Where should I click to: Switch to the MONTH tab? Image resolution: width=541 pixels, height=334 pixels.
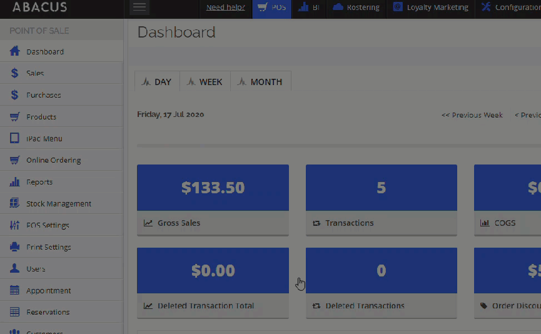[x=260, y=82]
